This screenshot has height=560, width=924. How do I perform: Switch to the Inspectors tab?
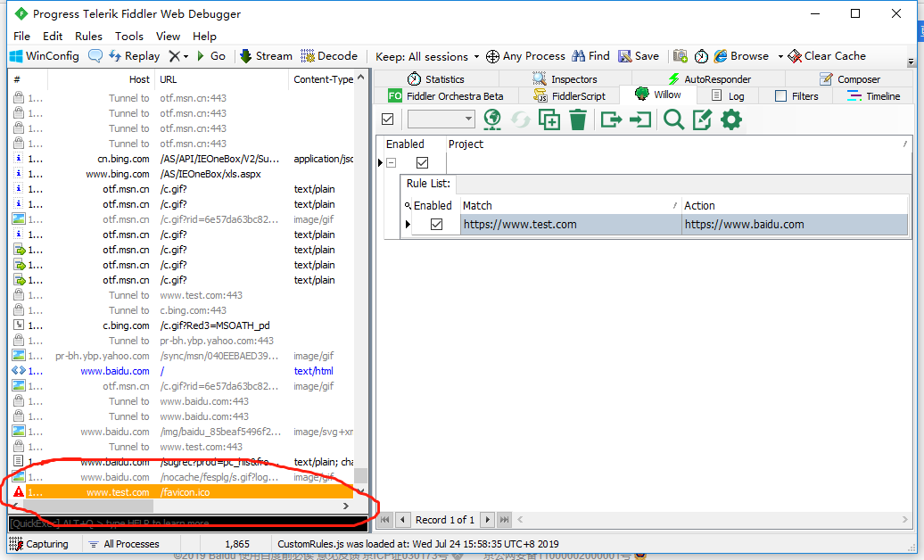click(565, 79)
